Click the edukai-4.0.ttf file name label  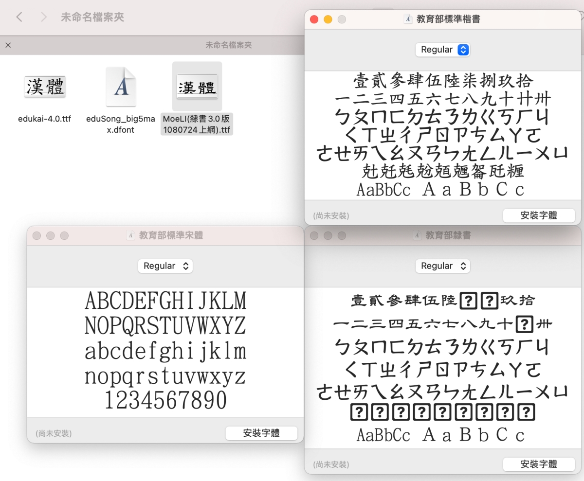(45, 119)
